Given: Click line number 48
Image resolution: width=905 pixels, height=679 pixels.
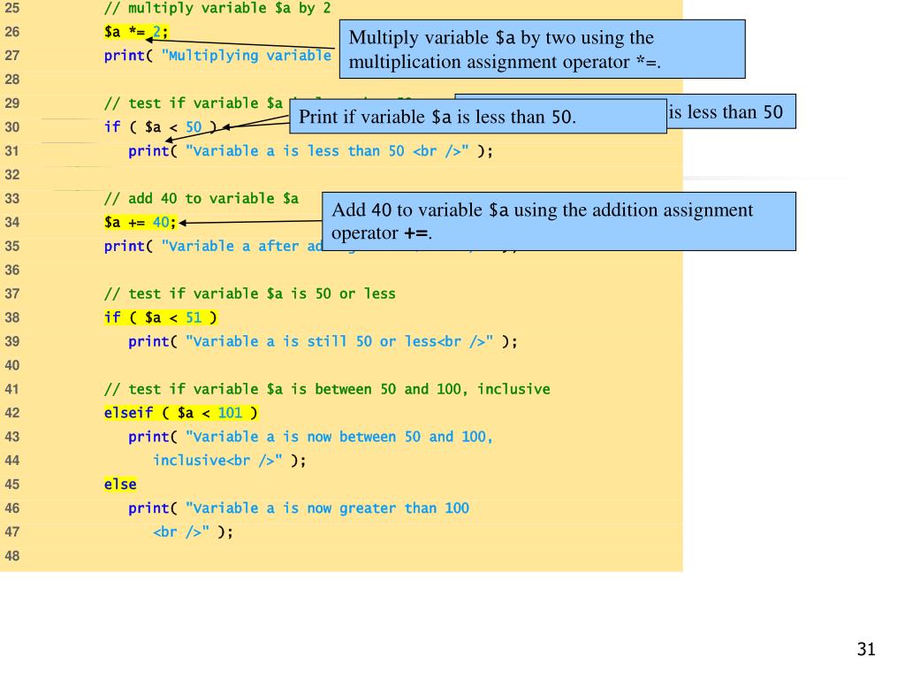Looking at the screenshot, I should [x=12, y=556].
